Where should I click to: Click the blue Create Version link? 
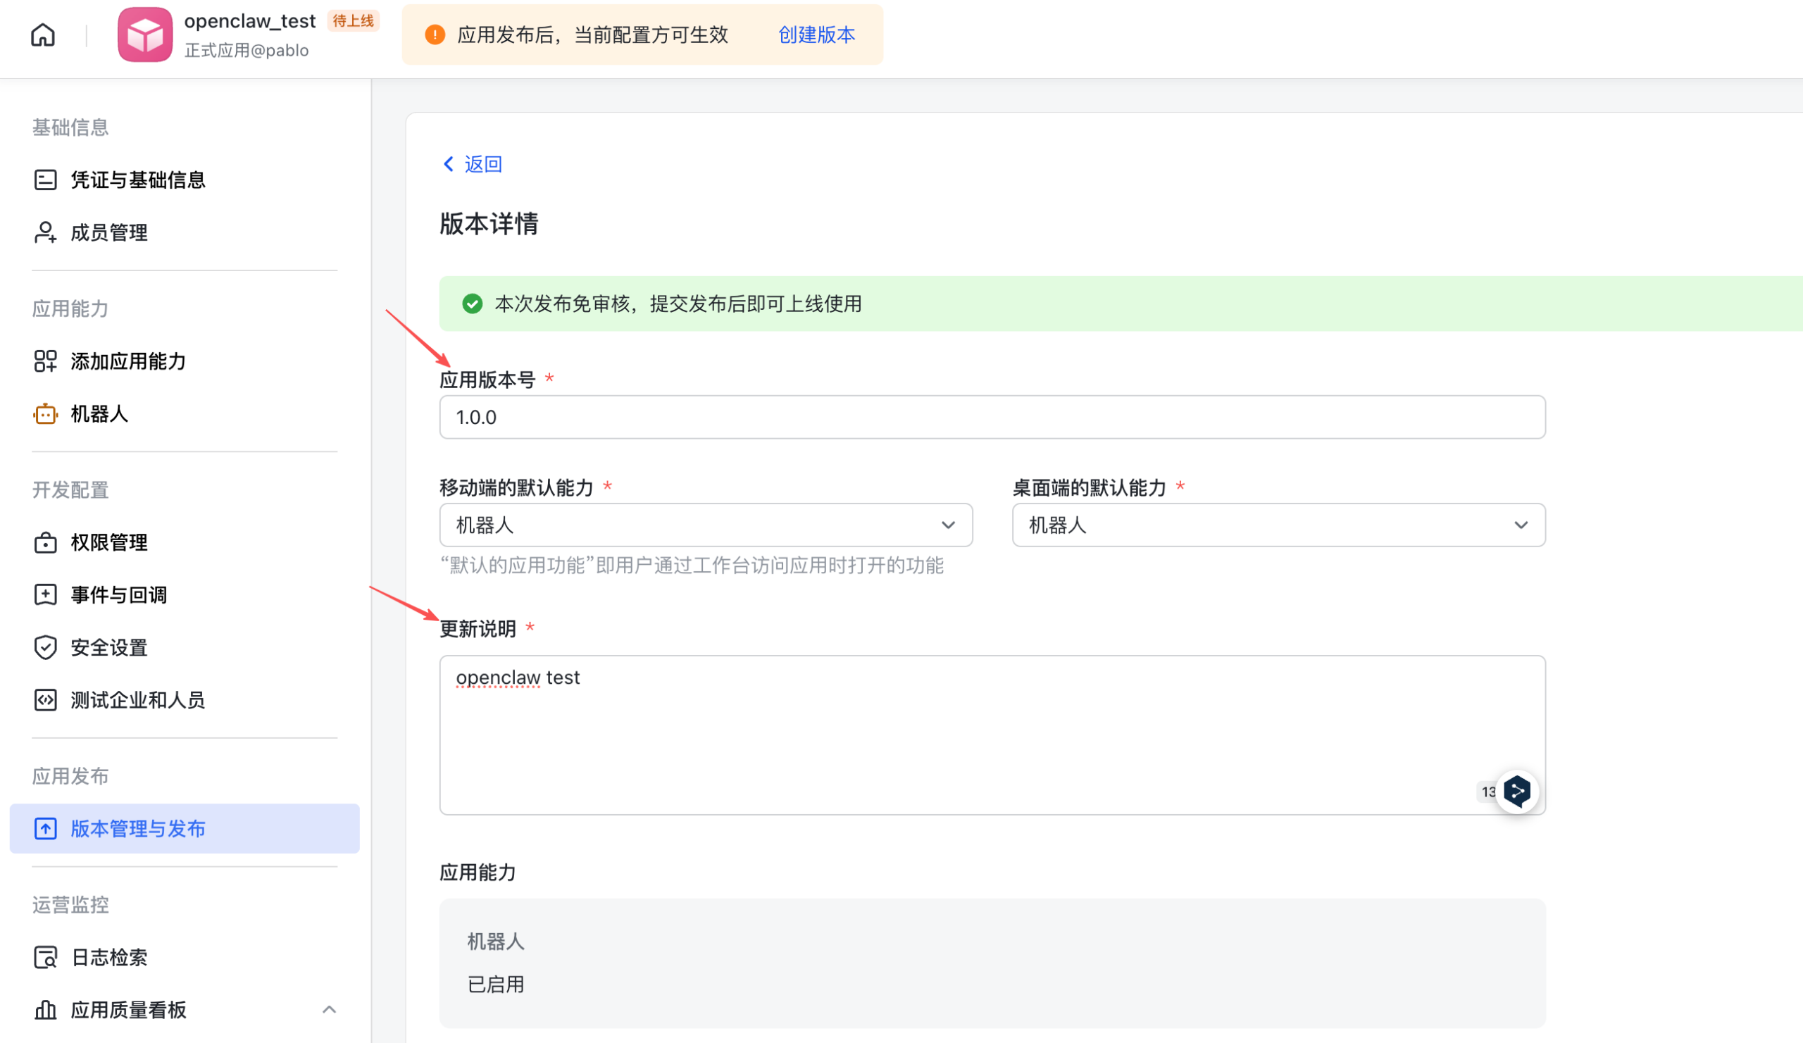click(x=816, y=35)
